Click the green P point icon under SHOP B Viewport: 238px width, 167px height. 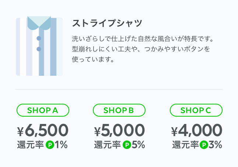pos(127,145)
